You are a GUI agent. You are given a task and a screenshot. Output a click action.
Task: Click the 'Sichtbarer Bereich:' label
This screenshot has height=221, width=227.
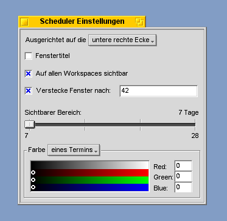(x=53, y=112)
